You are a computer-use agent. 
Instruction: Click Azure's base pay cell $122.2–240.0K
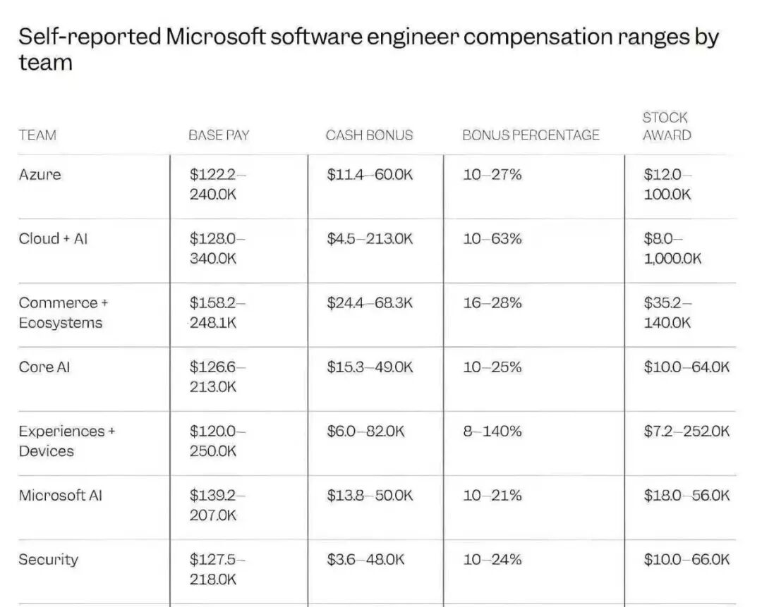click(x=217, y=184)
